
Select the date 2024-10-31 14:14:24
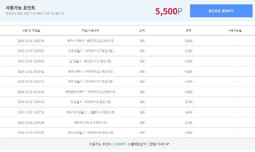pos(31,92)
